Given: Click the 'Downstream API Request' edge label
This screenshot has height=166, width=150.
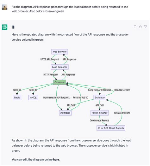Looking at the screenshot, I should point(56,97).
